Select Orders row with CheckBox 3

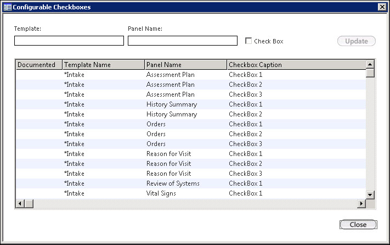(191, 144)
